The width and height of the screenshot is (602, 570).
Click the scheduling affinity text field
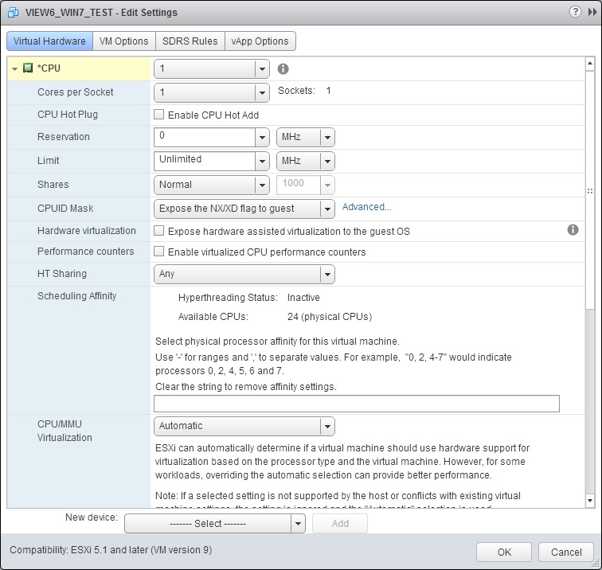click(357, 404)
